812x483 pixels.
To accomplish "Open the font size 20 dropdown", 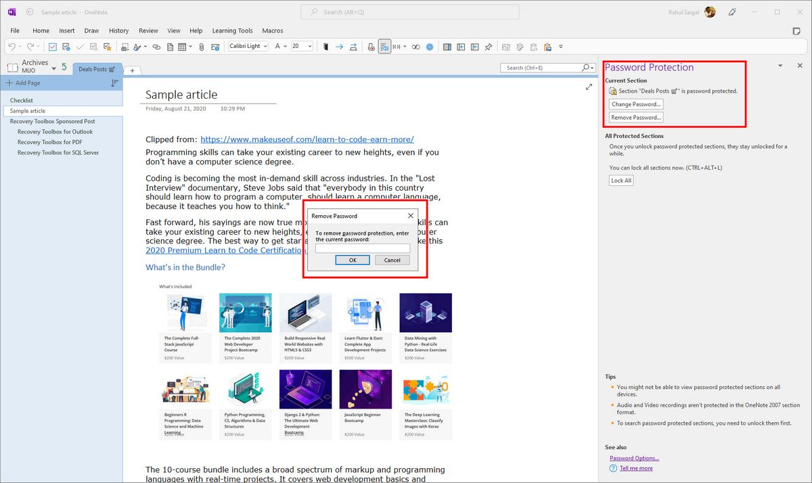I will pyautogui.click(x=310, y=47).
